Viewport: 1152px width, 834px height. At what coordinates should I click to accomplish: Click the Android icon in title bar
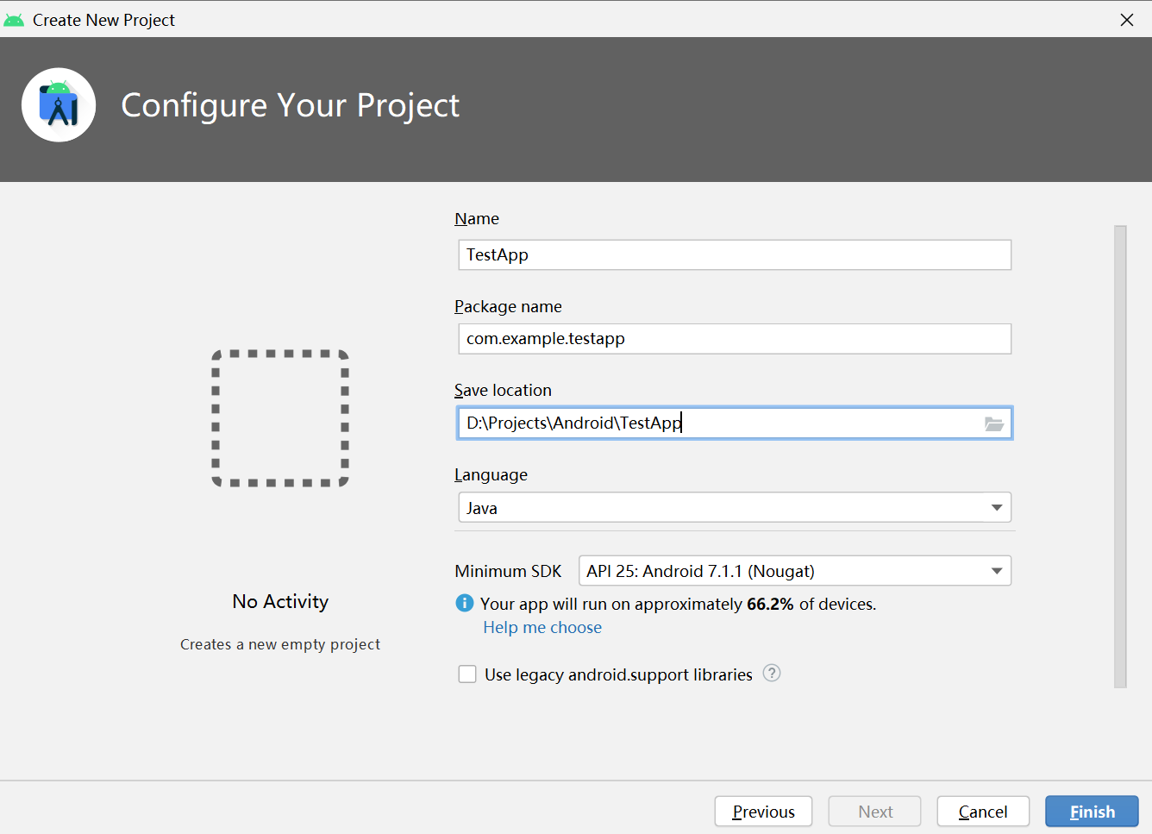pyautogui.click(x=14, y=20)
